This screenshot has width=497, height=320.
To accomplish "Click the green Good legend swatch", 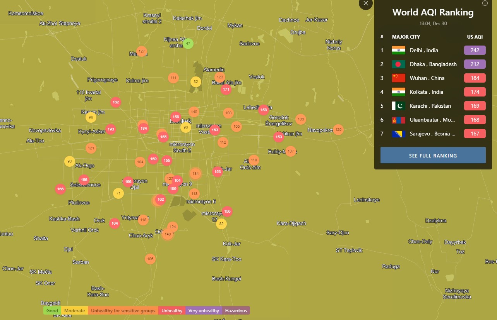I will click(x=52, y=311).
